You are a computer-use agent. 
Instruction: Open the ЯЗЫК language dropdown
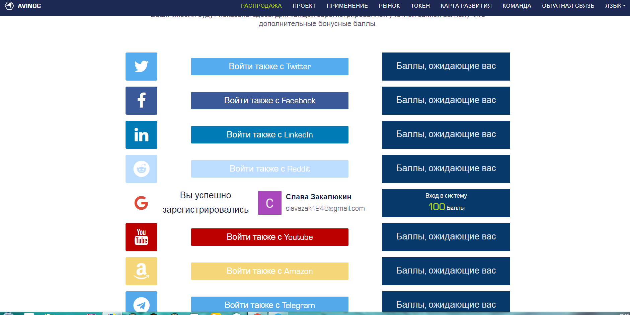tap(615, 6)
